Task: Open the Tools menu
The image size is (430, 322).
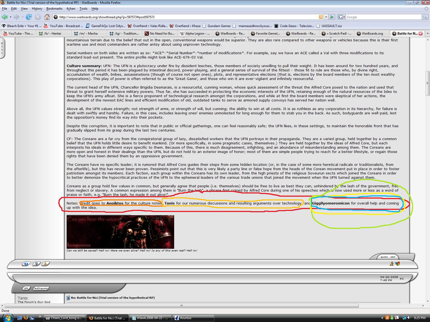Action: click(x=83, y=9)
